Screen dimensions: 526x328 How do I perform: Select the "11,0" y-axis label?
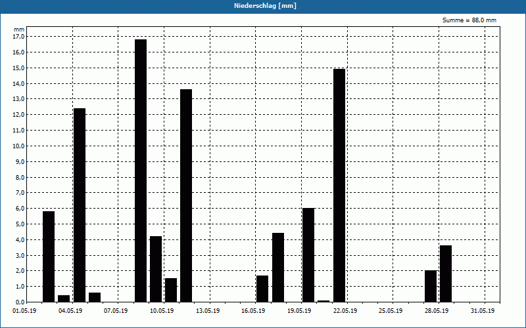coord(19,131)
